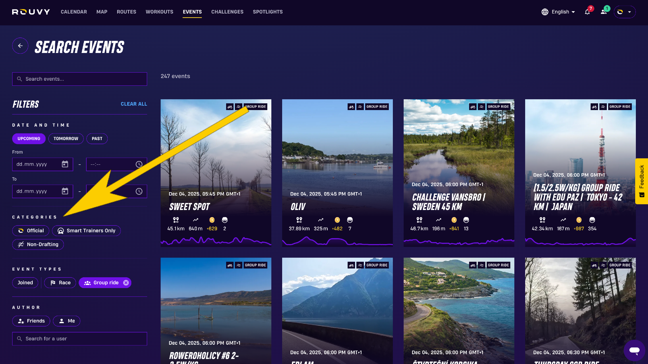Toggle the Joined event filter

(x=25, y=283)
